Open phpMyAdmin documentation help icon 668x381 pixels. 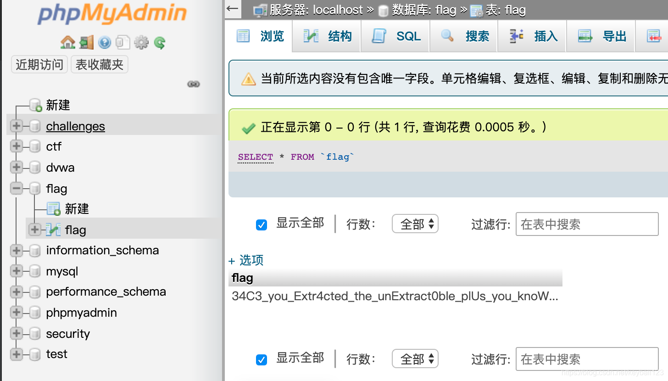105,43
